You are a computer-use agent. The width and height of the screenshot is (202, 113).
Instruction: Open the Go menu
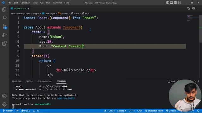click(42, 3)
